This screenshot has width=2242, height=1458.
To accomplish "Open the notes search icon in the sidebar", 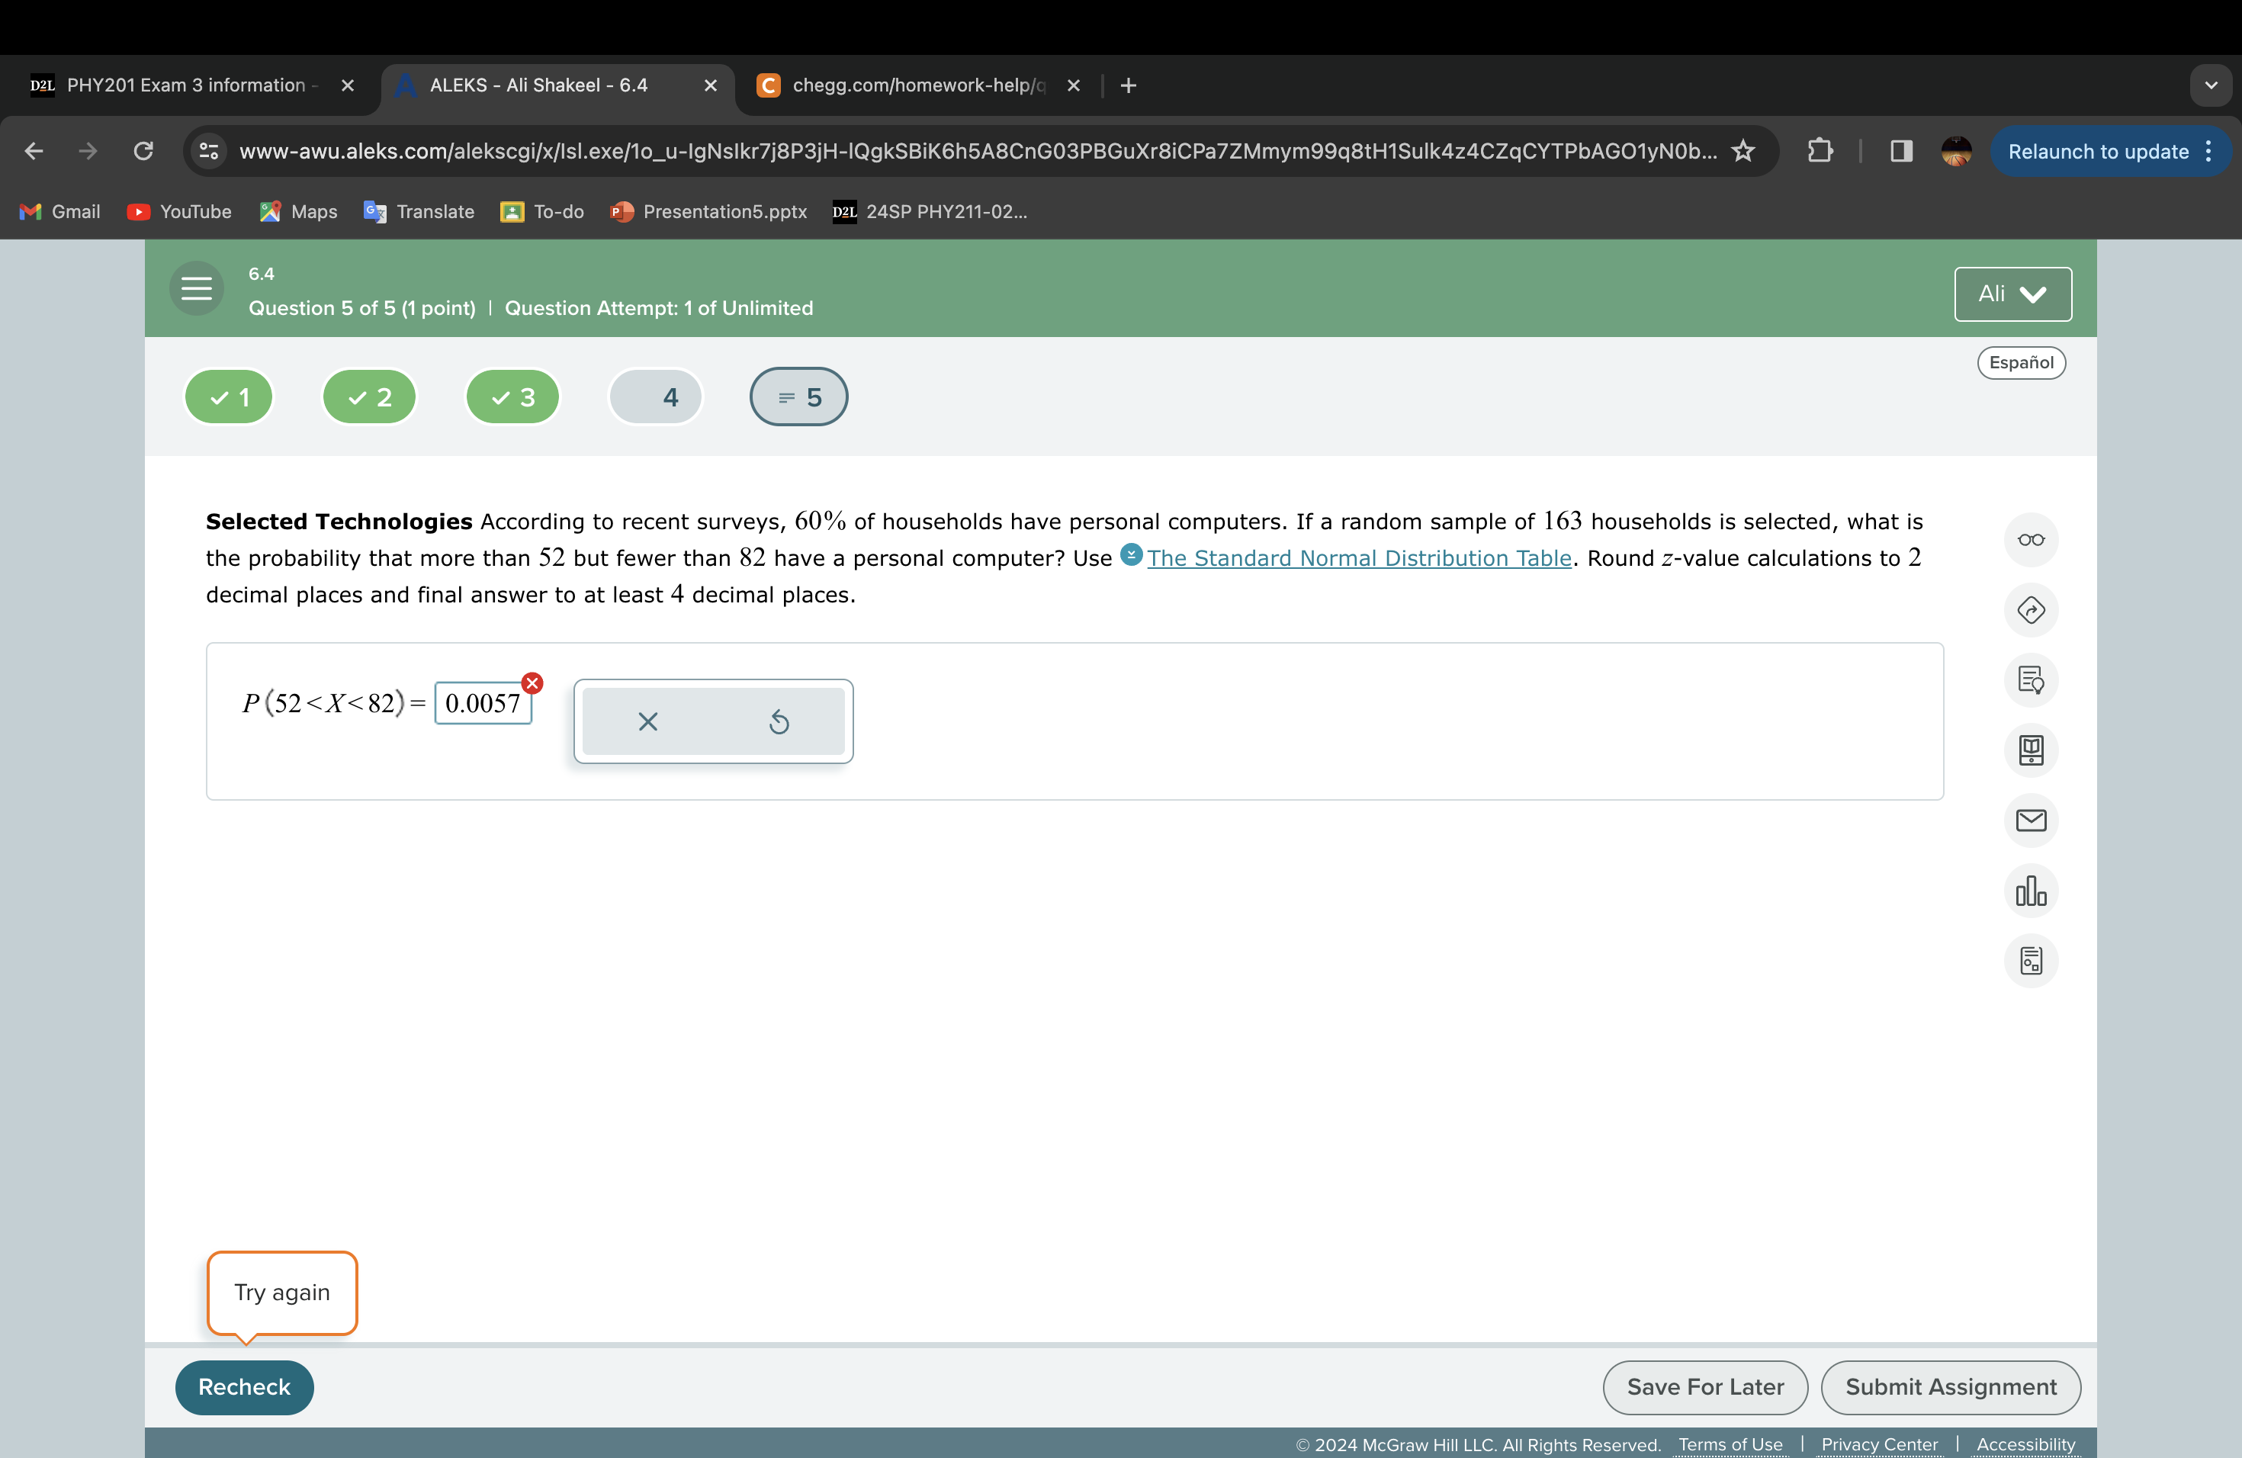I will [x=2030, y=680].
